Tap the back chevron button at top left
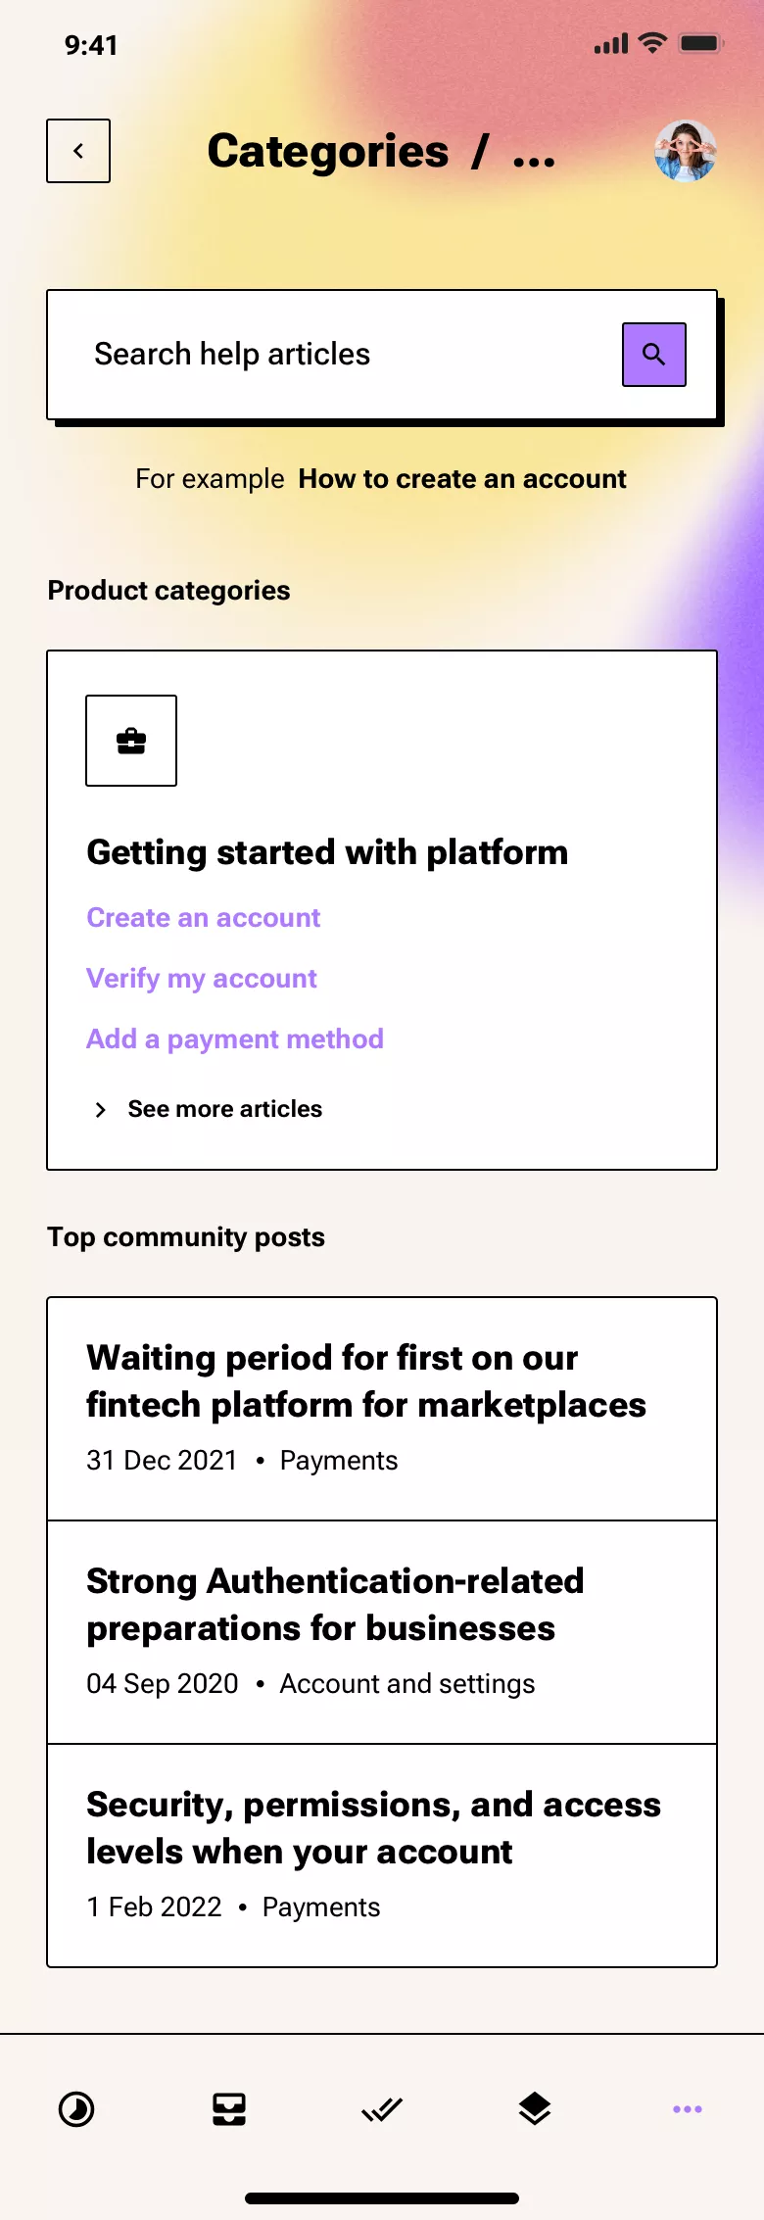The width and height of the screenshot is (764, 2220). 77,150
